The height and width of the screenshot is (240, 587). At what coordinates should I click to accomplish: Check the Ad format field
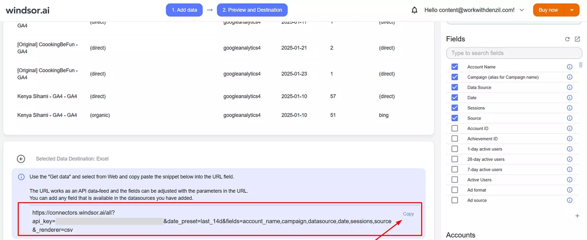(454, 190)
